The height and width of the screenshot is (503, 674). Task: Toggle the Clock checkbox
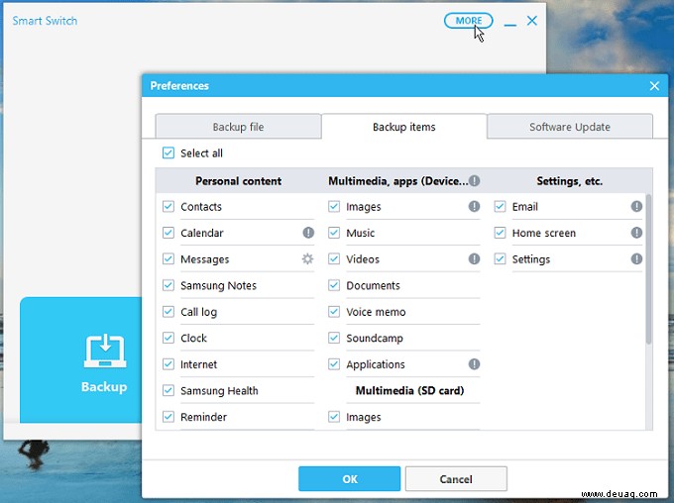click(x=168, y=338)
